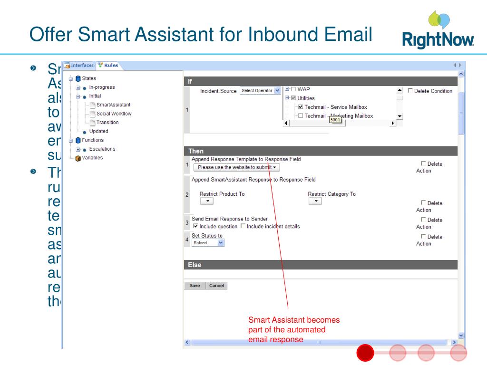Tick Delete Action for Send Email Response
Image resolution: width=487 pixels, height=365 pixels.
click(x=423, y=220)
